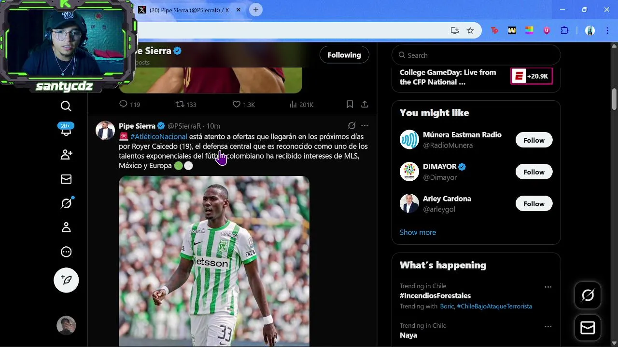Open the 10m timestamp of the tweet
The height and width of the screenshot is (347, 618).
tap(213, 126)
